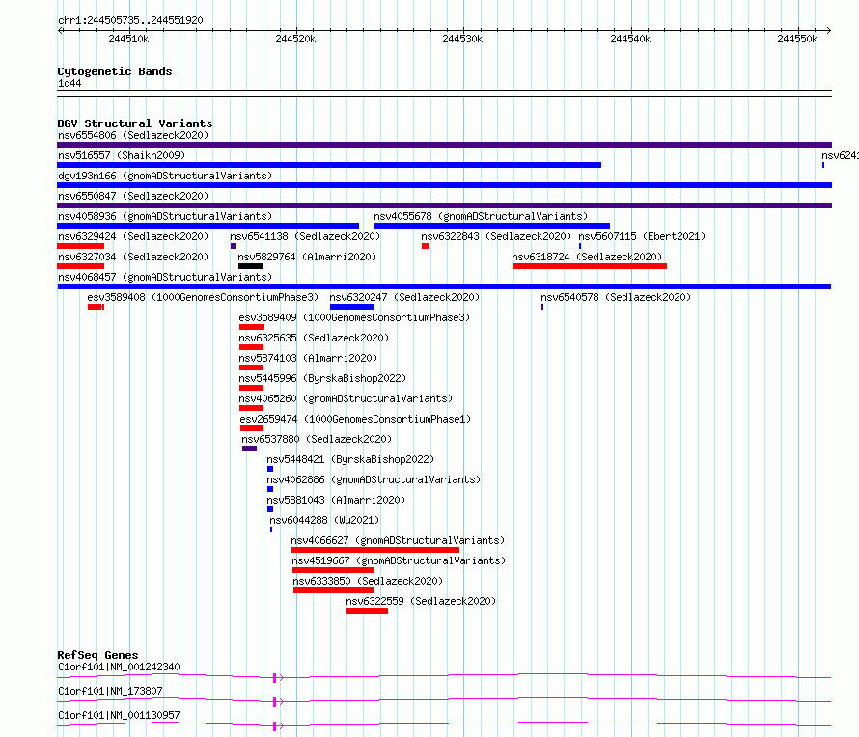The image size is (859, 737).
Task: Click C1orf101|NM_173807 gene label
Action: pos(110,691)
